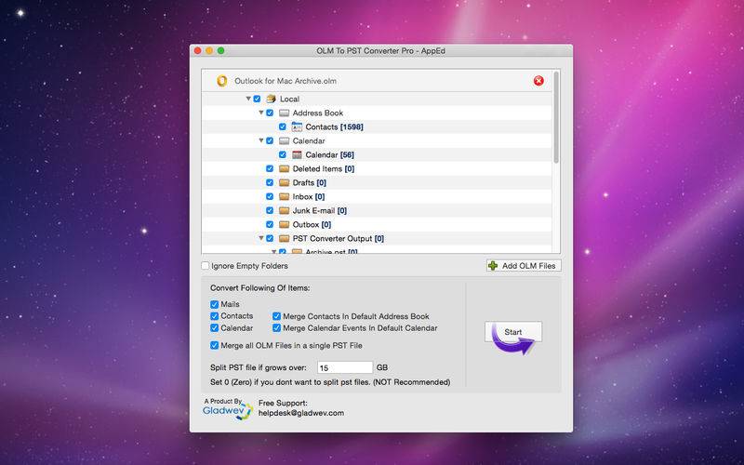Screen dimensions: 744x465
Task: Click the Outlook for Mac Archive.olm filename
Action: 286,81
